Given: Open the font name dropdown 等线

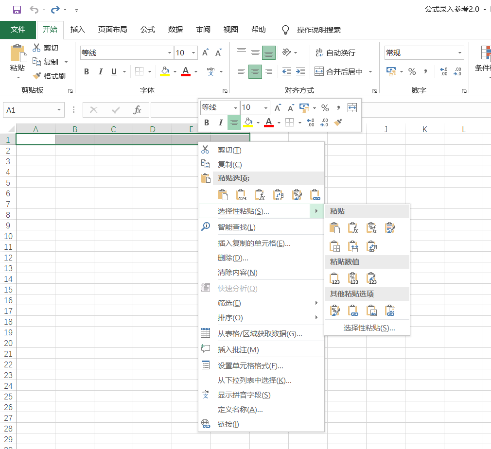Looking at the screenshot, I should click(170, 53).
